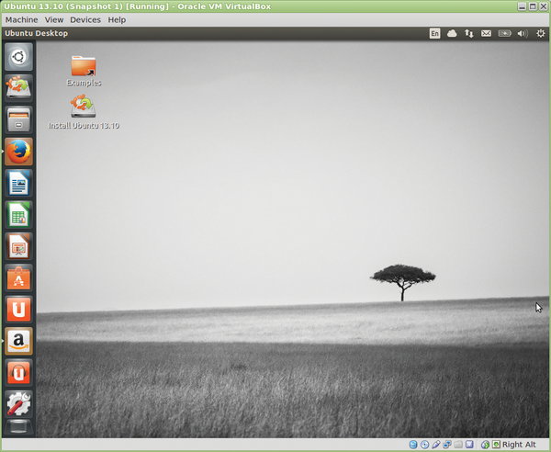
Task: Open the sound volume indicator
Action: click(523, 33)
